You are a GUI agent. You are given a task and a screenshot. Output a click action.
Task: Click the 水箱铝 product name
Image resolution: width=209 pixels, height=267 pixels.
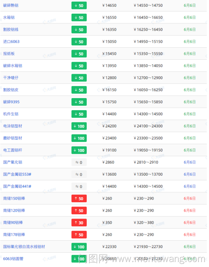[9, 17]
